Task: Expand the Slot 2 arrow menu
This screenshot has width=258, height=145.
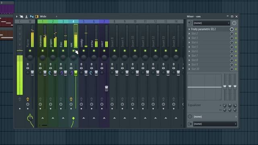Action: point(189,33)
